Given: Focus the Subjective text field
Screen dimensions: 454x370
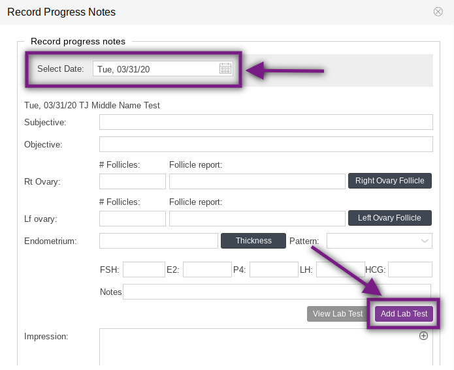Looking at the screenshot, I should [x=266, y=122].
